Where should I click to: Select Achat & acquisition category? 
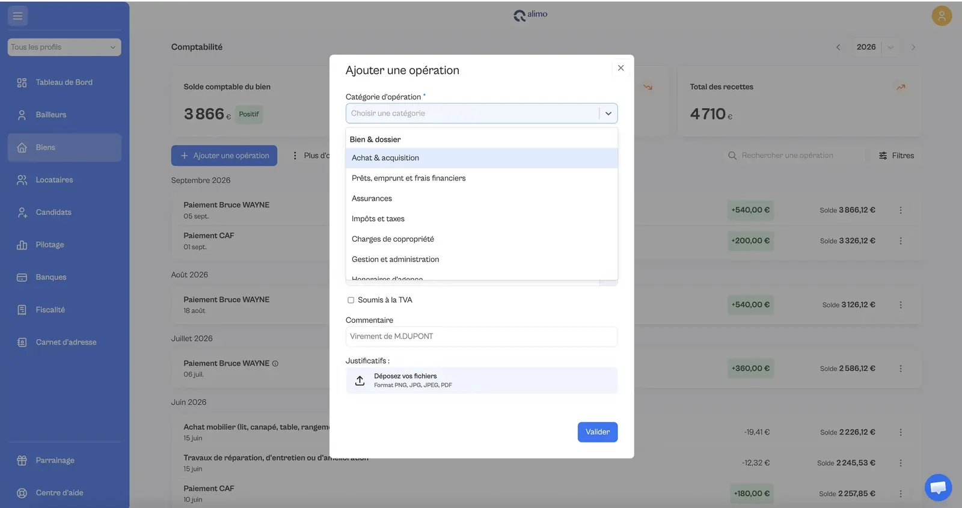tap(482, 158)
